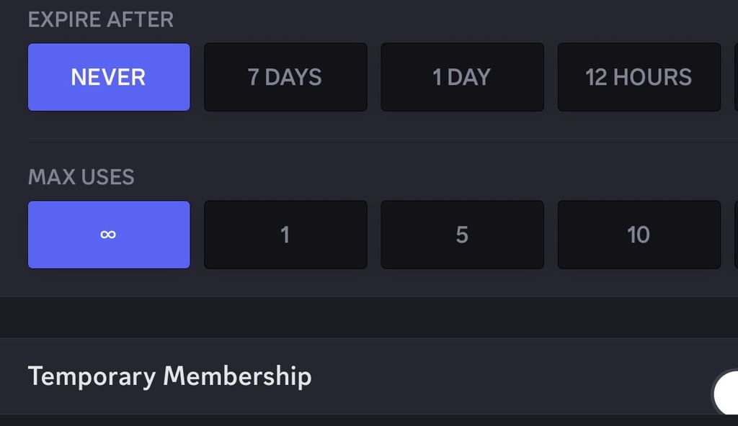Limit the invite to 1 use
The width and height of the screenshot is (738, 426).
point(285,235)
